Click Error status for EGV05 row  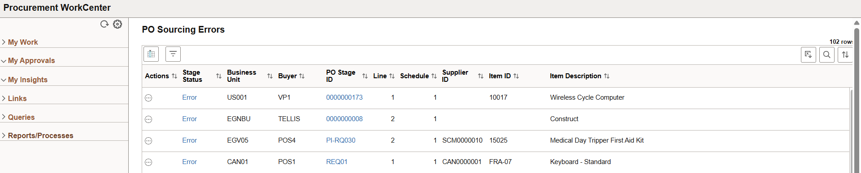(x=190, y=140)
